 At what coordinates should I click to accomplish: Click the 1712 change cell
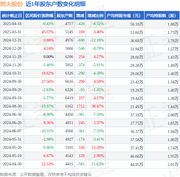(81, 106)
